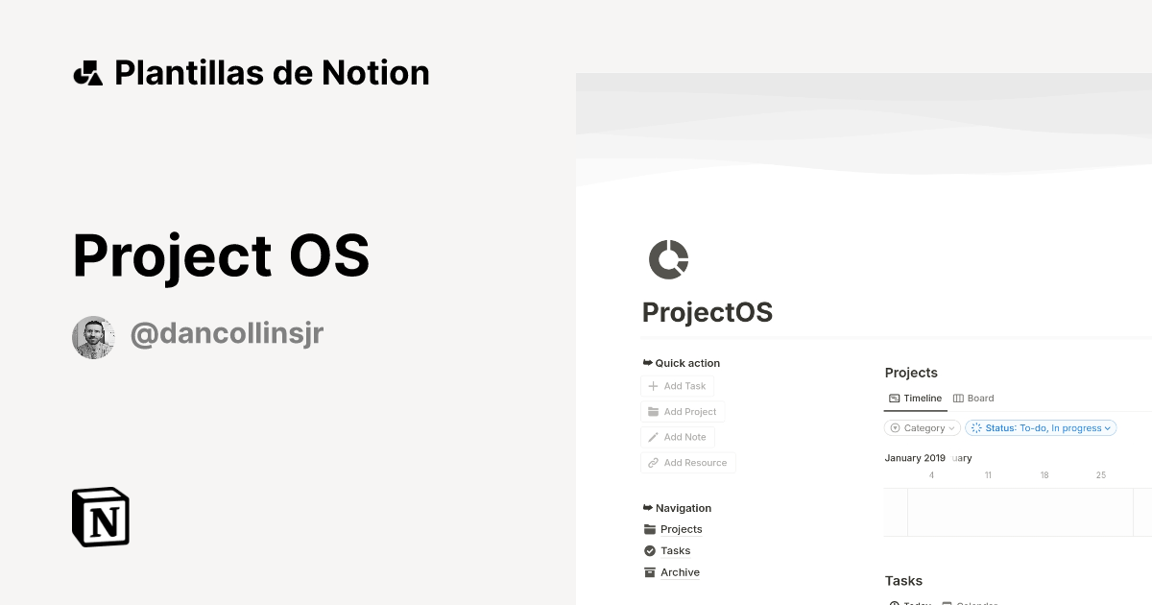Click the Add Task plus icon
Screen dimensions: 1152x605
tap(655, 385)
